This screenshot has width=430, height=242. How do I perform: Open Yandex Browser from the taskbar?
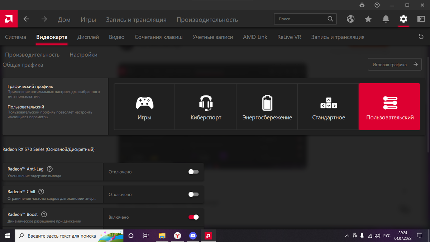[177, 236]
